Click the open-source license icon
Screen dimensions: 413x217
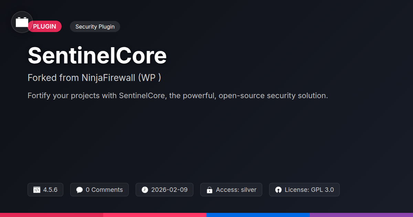click(x=278, y=190)
